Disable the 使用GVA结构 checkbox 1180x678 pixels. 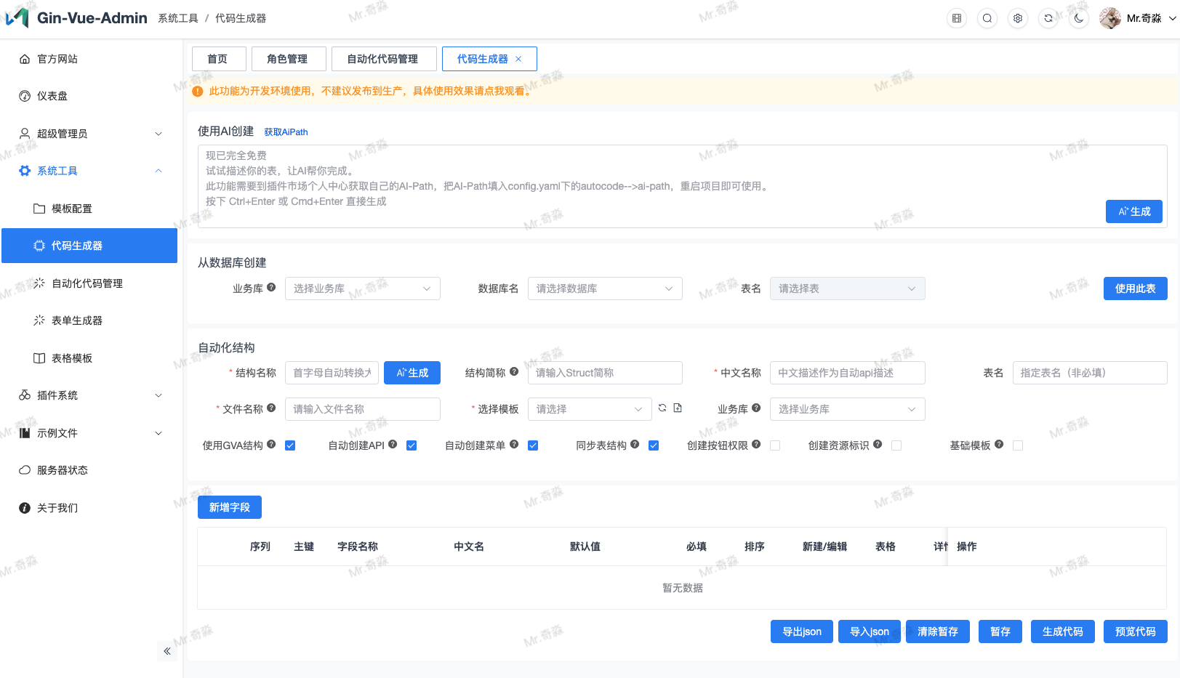(289, 445)
